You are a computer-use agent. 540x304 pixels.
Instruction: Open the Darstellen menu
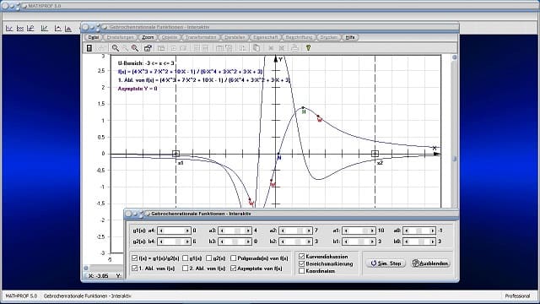[x=235, y=37]
